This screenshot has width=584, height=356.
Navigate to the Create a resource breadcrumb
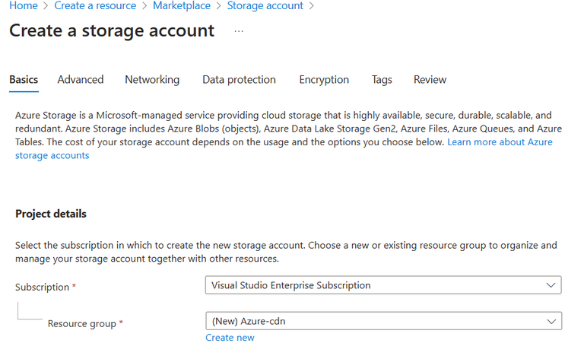coord(95,5)
